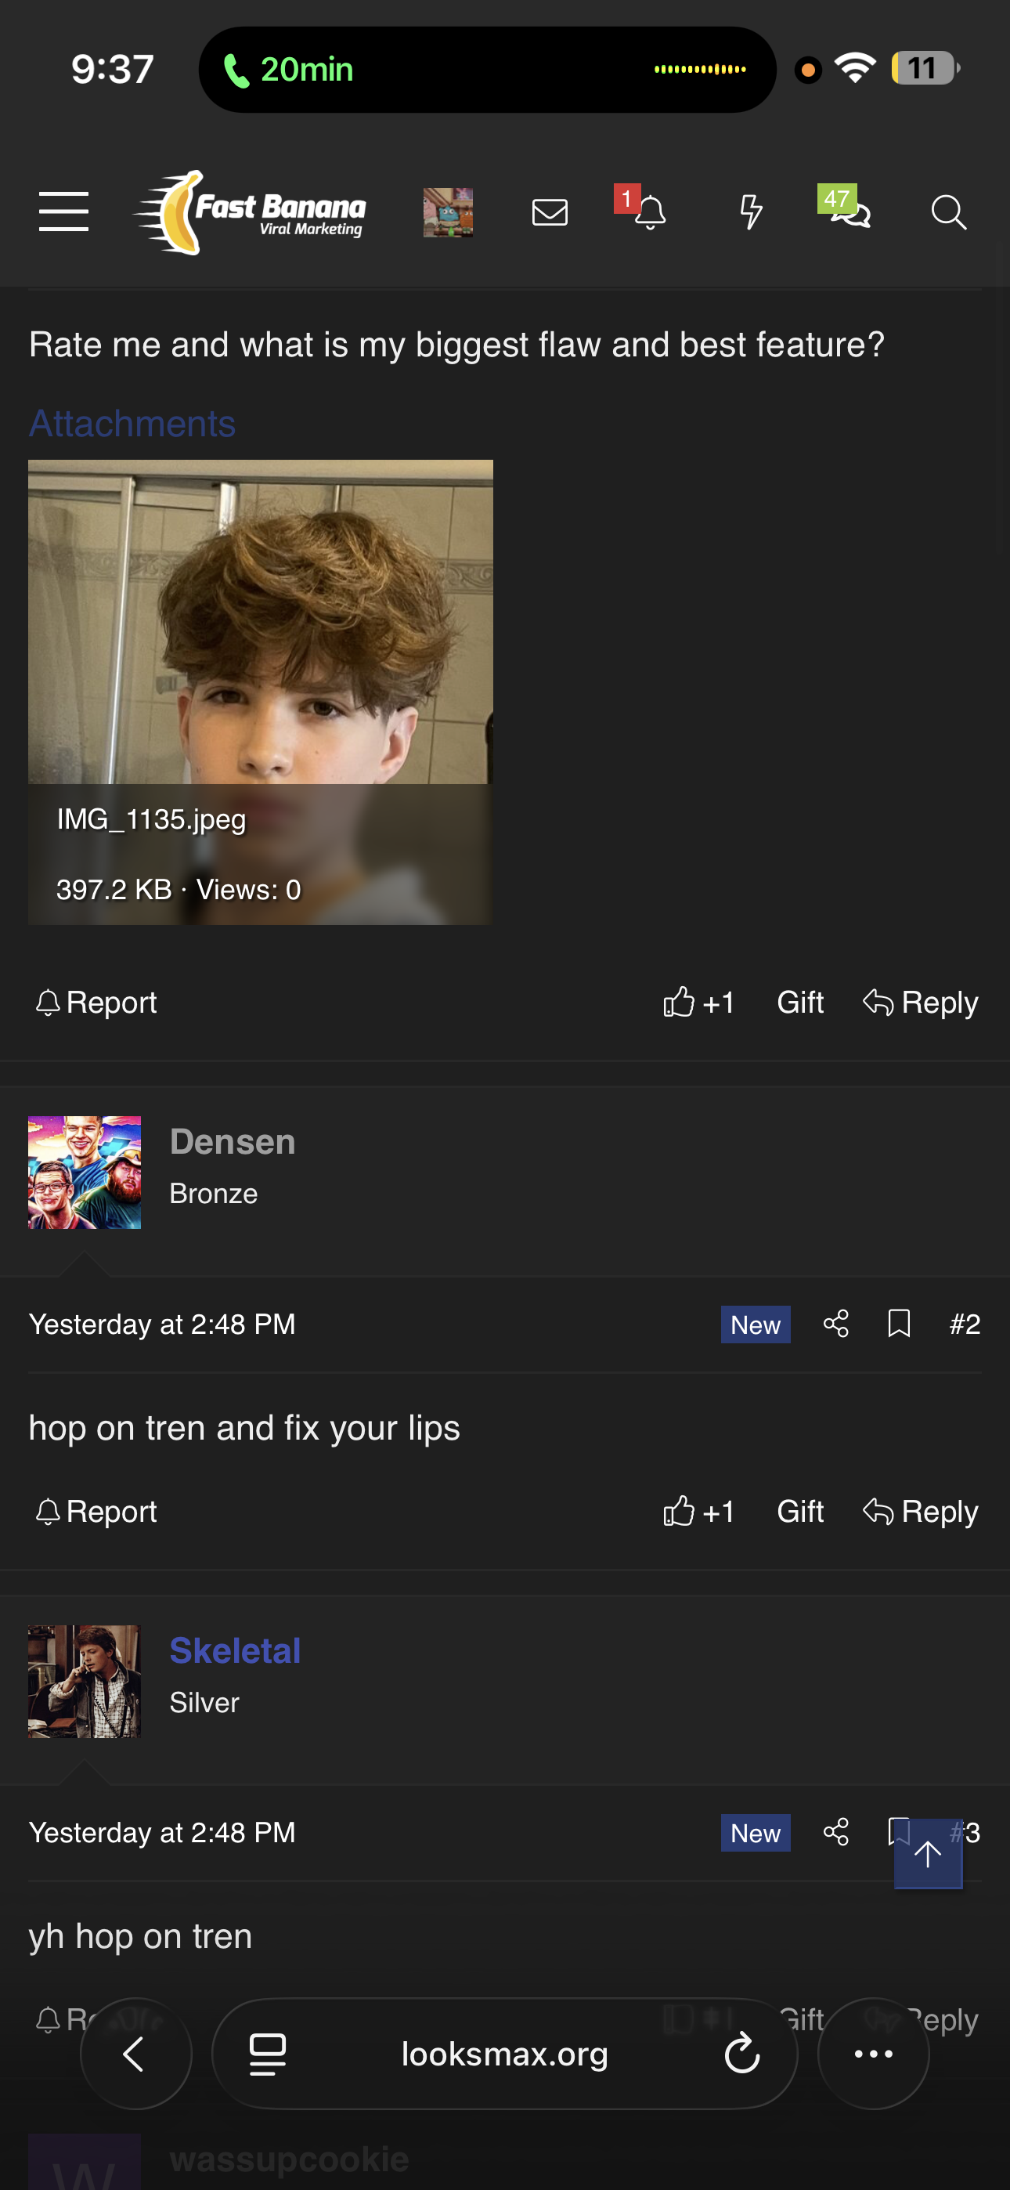Open the search magnifier icon
Viewport: 1010px width, 2190px height.
coord(948,211)
